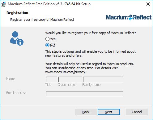Focus the Given name text box

tap(70, 79)
